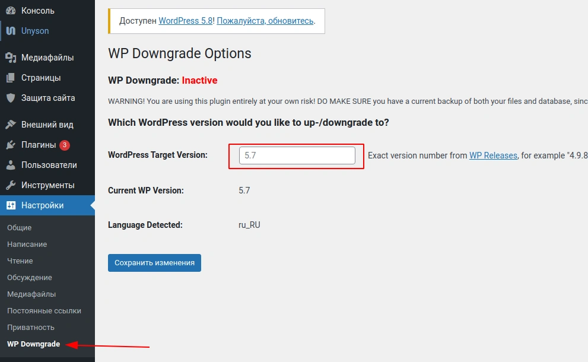
Task: Click the WP Downgrade Options heading
Action: [180, 53]
